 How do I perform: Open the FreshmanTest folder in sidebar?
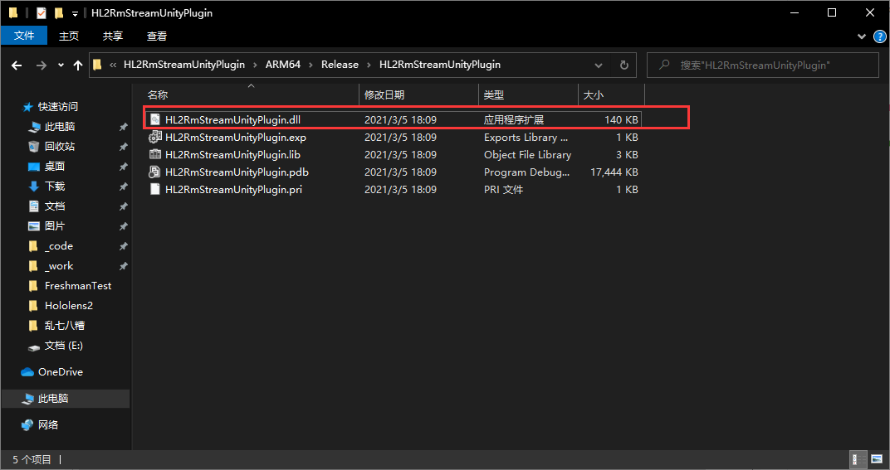coord(78,286)
